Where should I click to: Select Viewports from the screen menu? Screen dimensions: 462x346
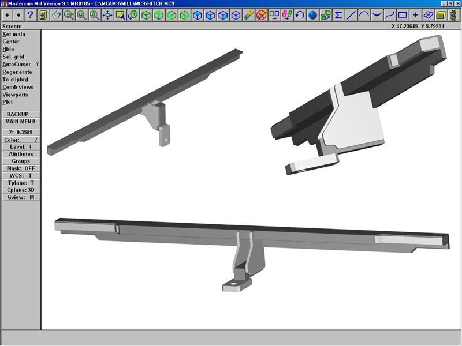click(x=15, y=95)
